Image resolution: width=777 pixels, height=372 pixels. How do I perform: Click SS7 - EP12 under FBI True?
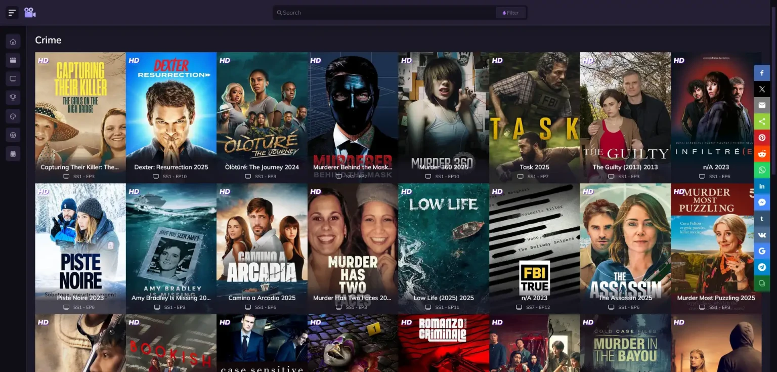(538, 308)
